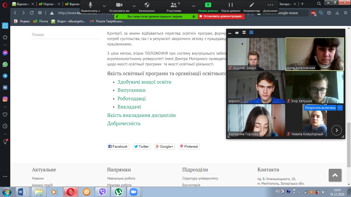Pause the screen share demonstration
Viewport: 351px width, 197px height.
(231, 5)
